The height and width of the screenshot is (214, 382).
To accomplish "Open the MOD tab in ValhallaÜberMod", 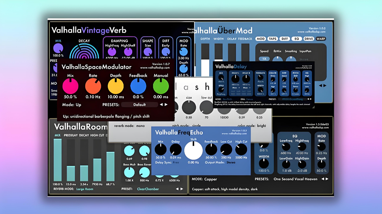I will click(260, 39).
